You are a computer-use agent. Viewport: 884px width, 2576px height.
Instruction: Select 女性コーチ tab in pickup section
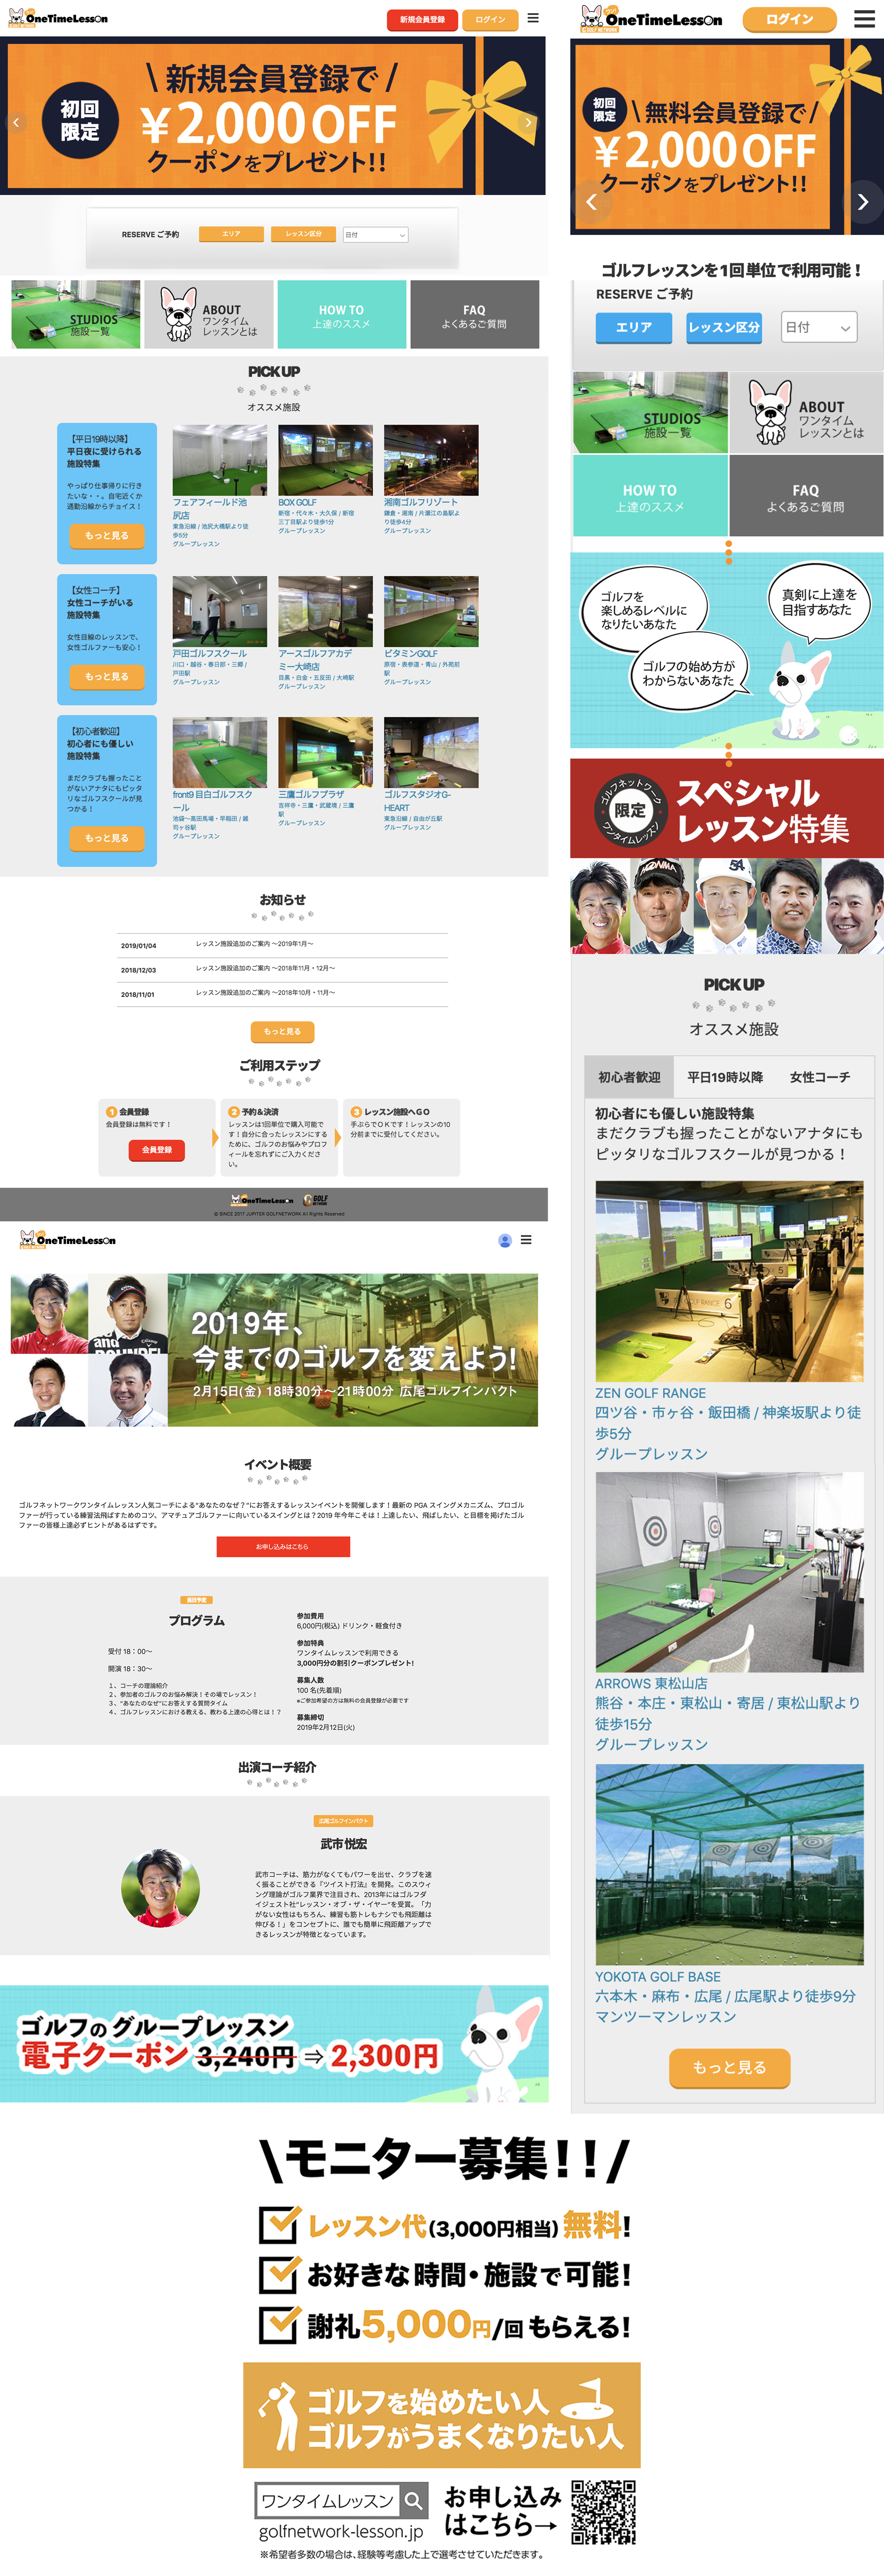click(x=819, y=1077)
